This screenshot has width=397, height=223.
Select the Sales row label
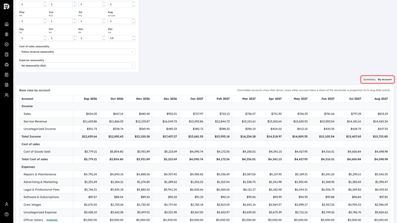point(27,114)
